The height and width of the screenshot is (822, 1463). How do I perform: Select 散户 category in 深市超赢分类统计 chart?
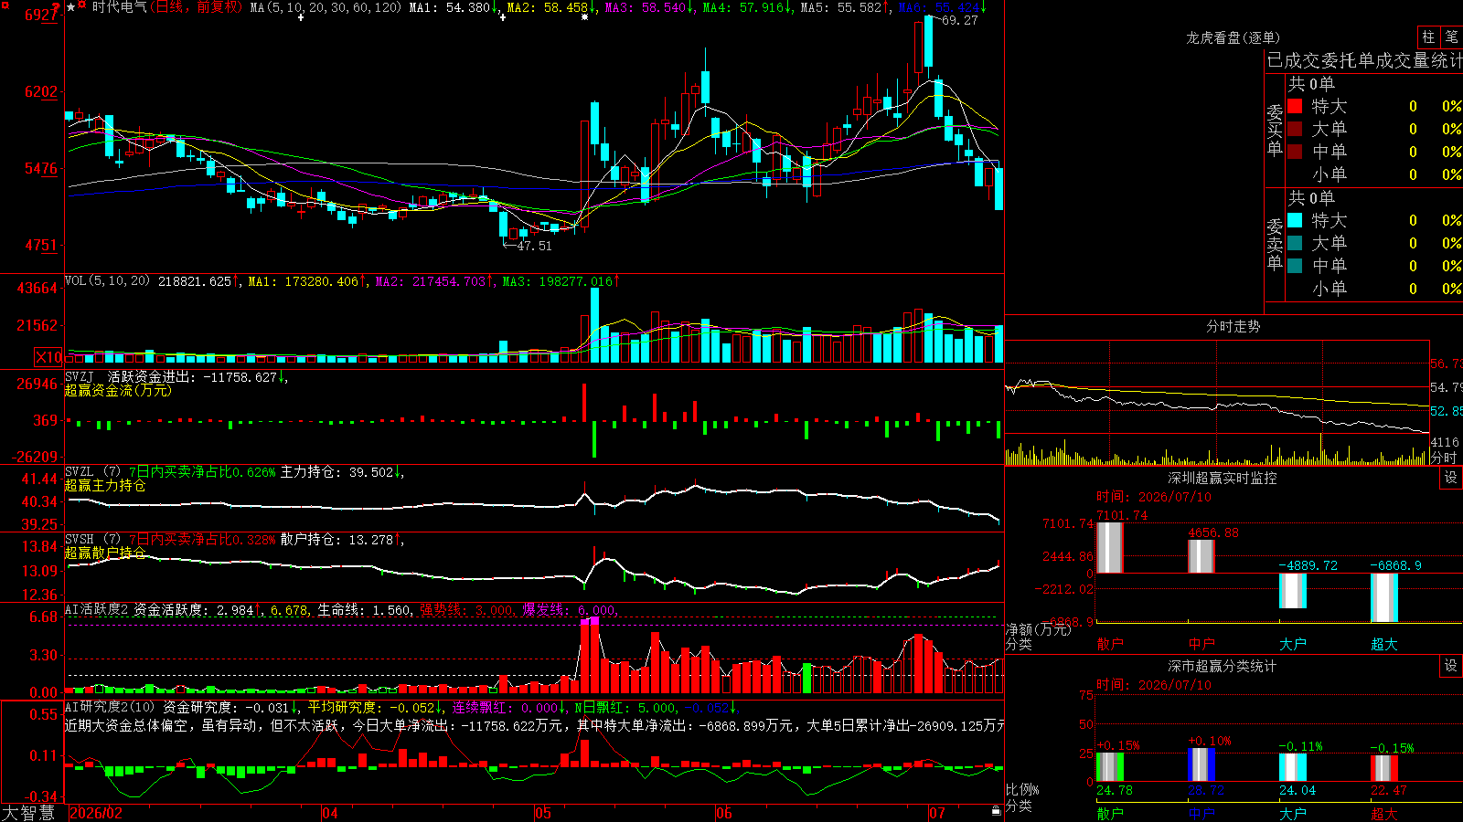(x=1110, y=813)
